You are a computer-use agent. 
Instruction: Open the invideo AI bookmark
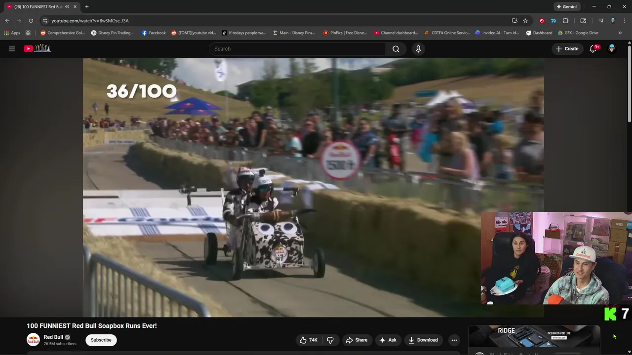[x=497, y=33]
